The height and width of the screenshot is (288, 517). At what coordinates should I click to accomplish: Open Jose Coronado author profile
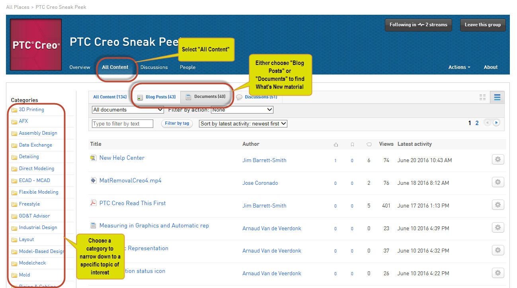[260, 183]
